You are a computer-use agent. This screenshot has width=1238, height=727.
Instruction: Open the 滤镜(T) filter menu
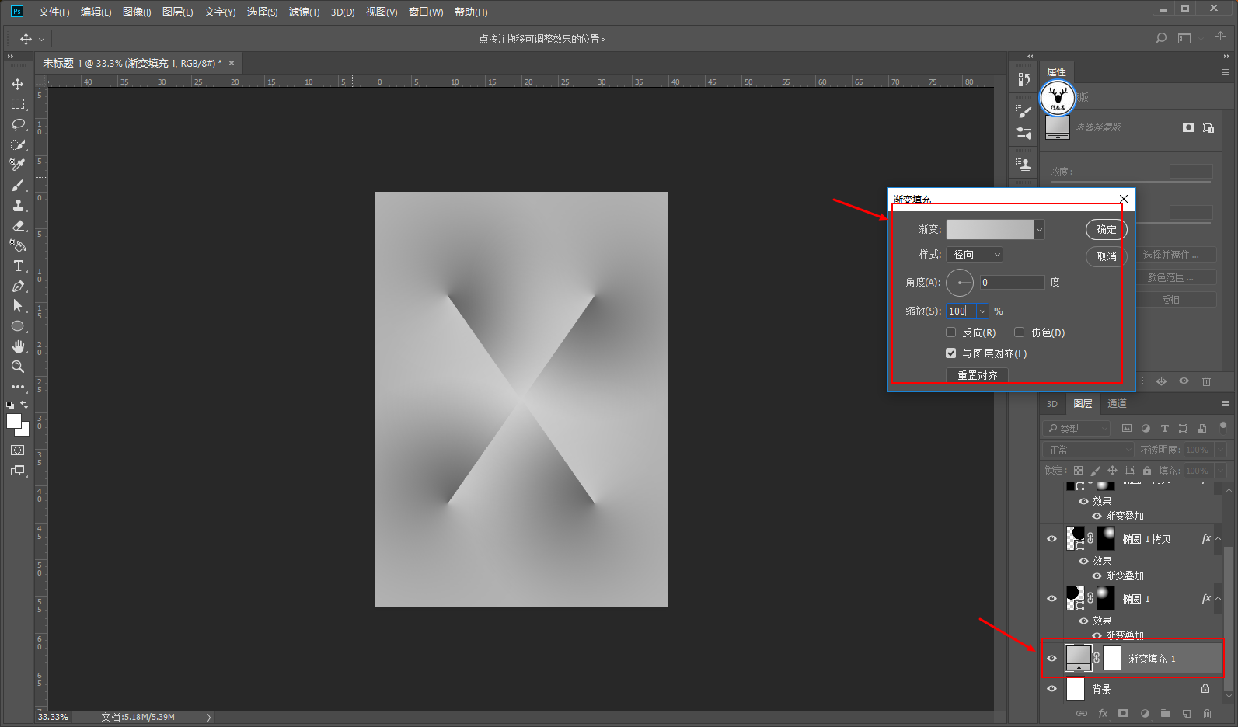(x=304, y=12)
